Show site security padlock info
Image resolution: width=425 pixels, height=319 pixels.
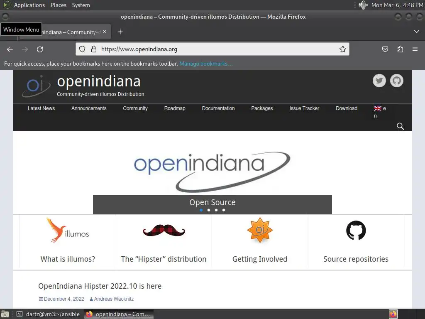[93, 49]
